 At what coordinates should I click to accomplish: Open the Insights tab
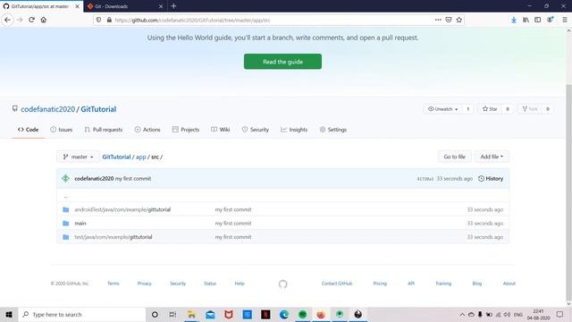pyautogui.click(x=294, y=130)
